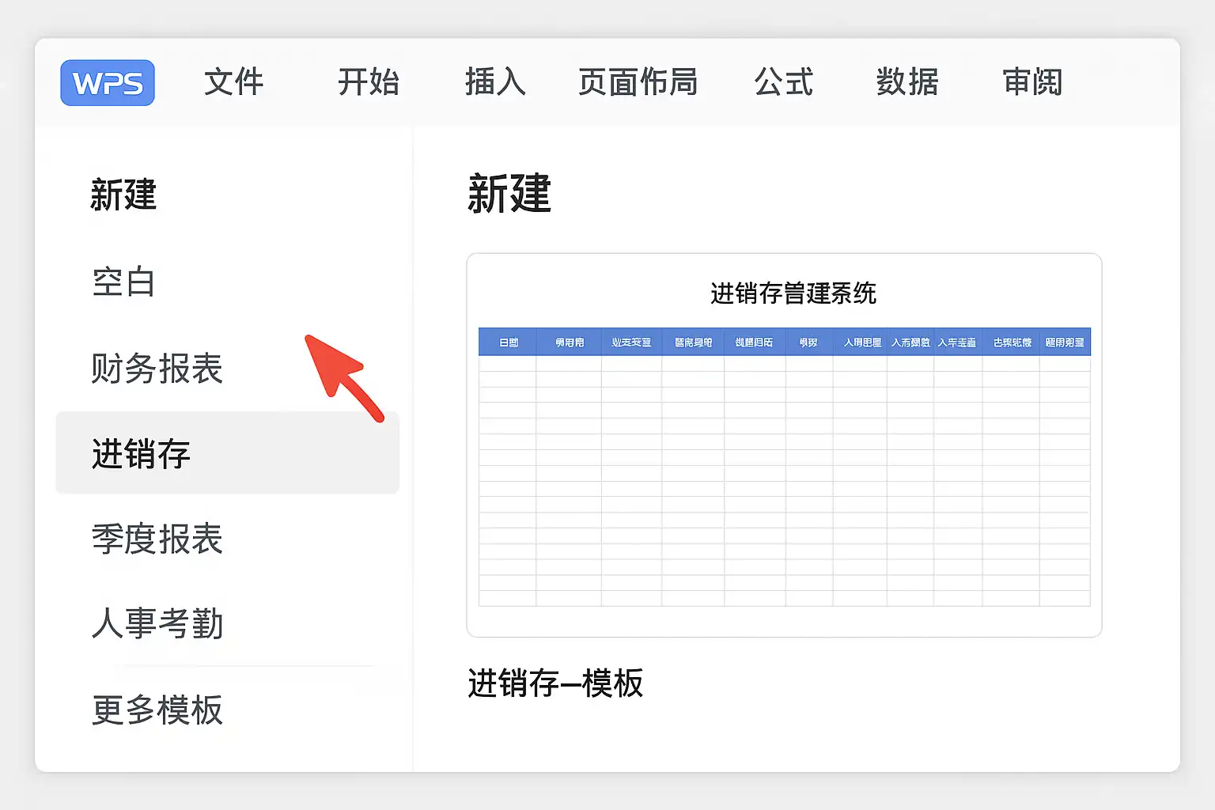Viewport: 1215px width, 810px height.
Task: Click the 新建 heading in the sidebar
Action: (123, 195)
